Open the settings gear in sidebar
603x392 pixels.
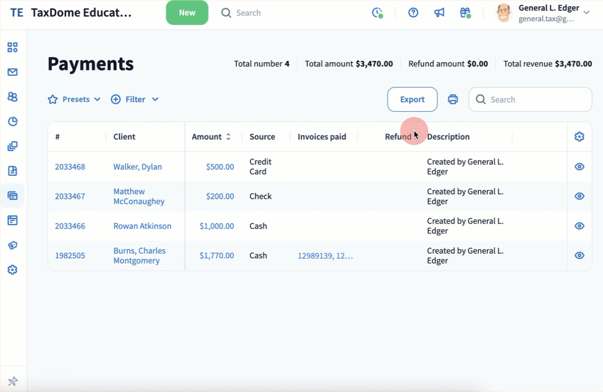pos(12,270)
